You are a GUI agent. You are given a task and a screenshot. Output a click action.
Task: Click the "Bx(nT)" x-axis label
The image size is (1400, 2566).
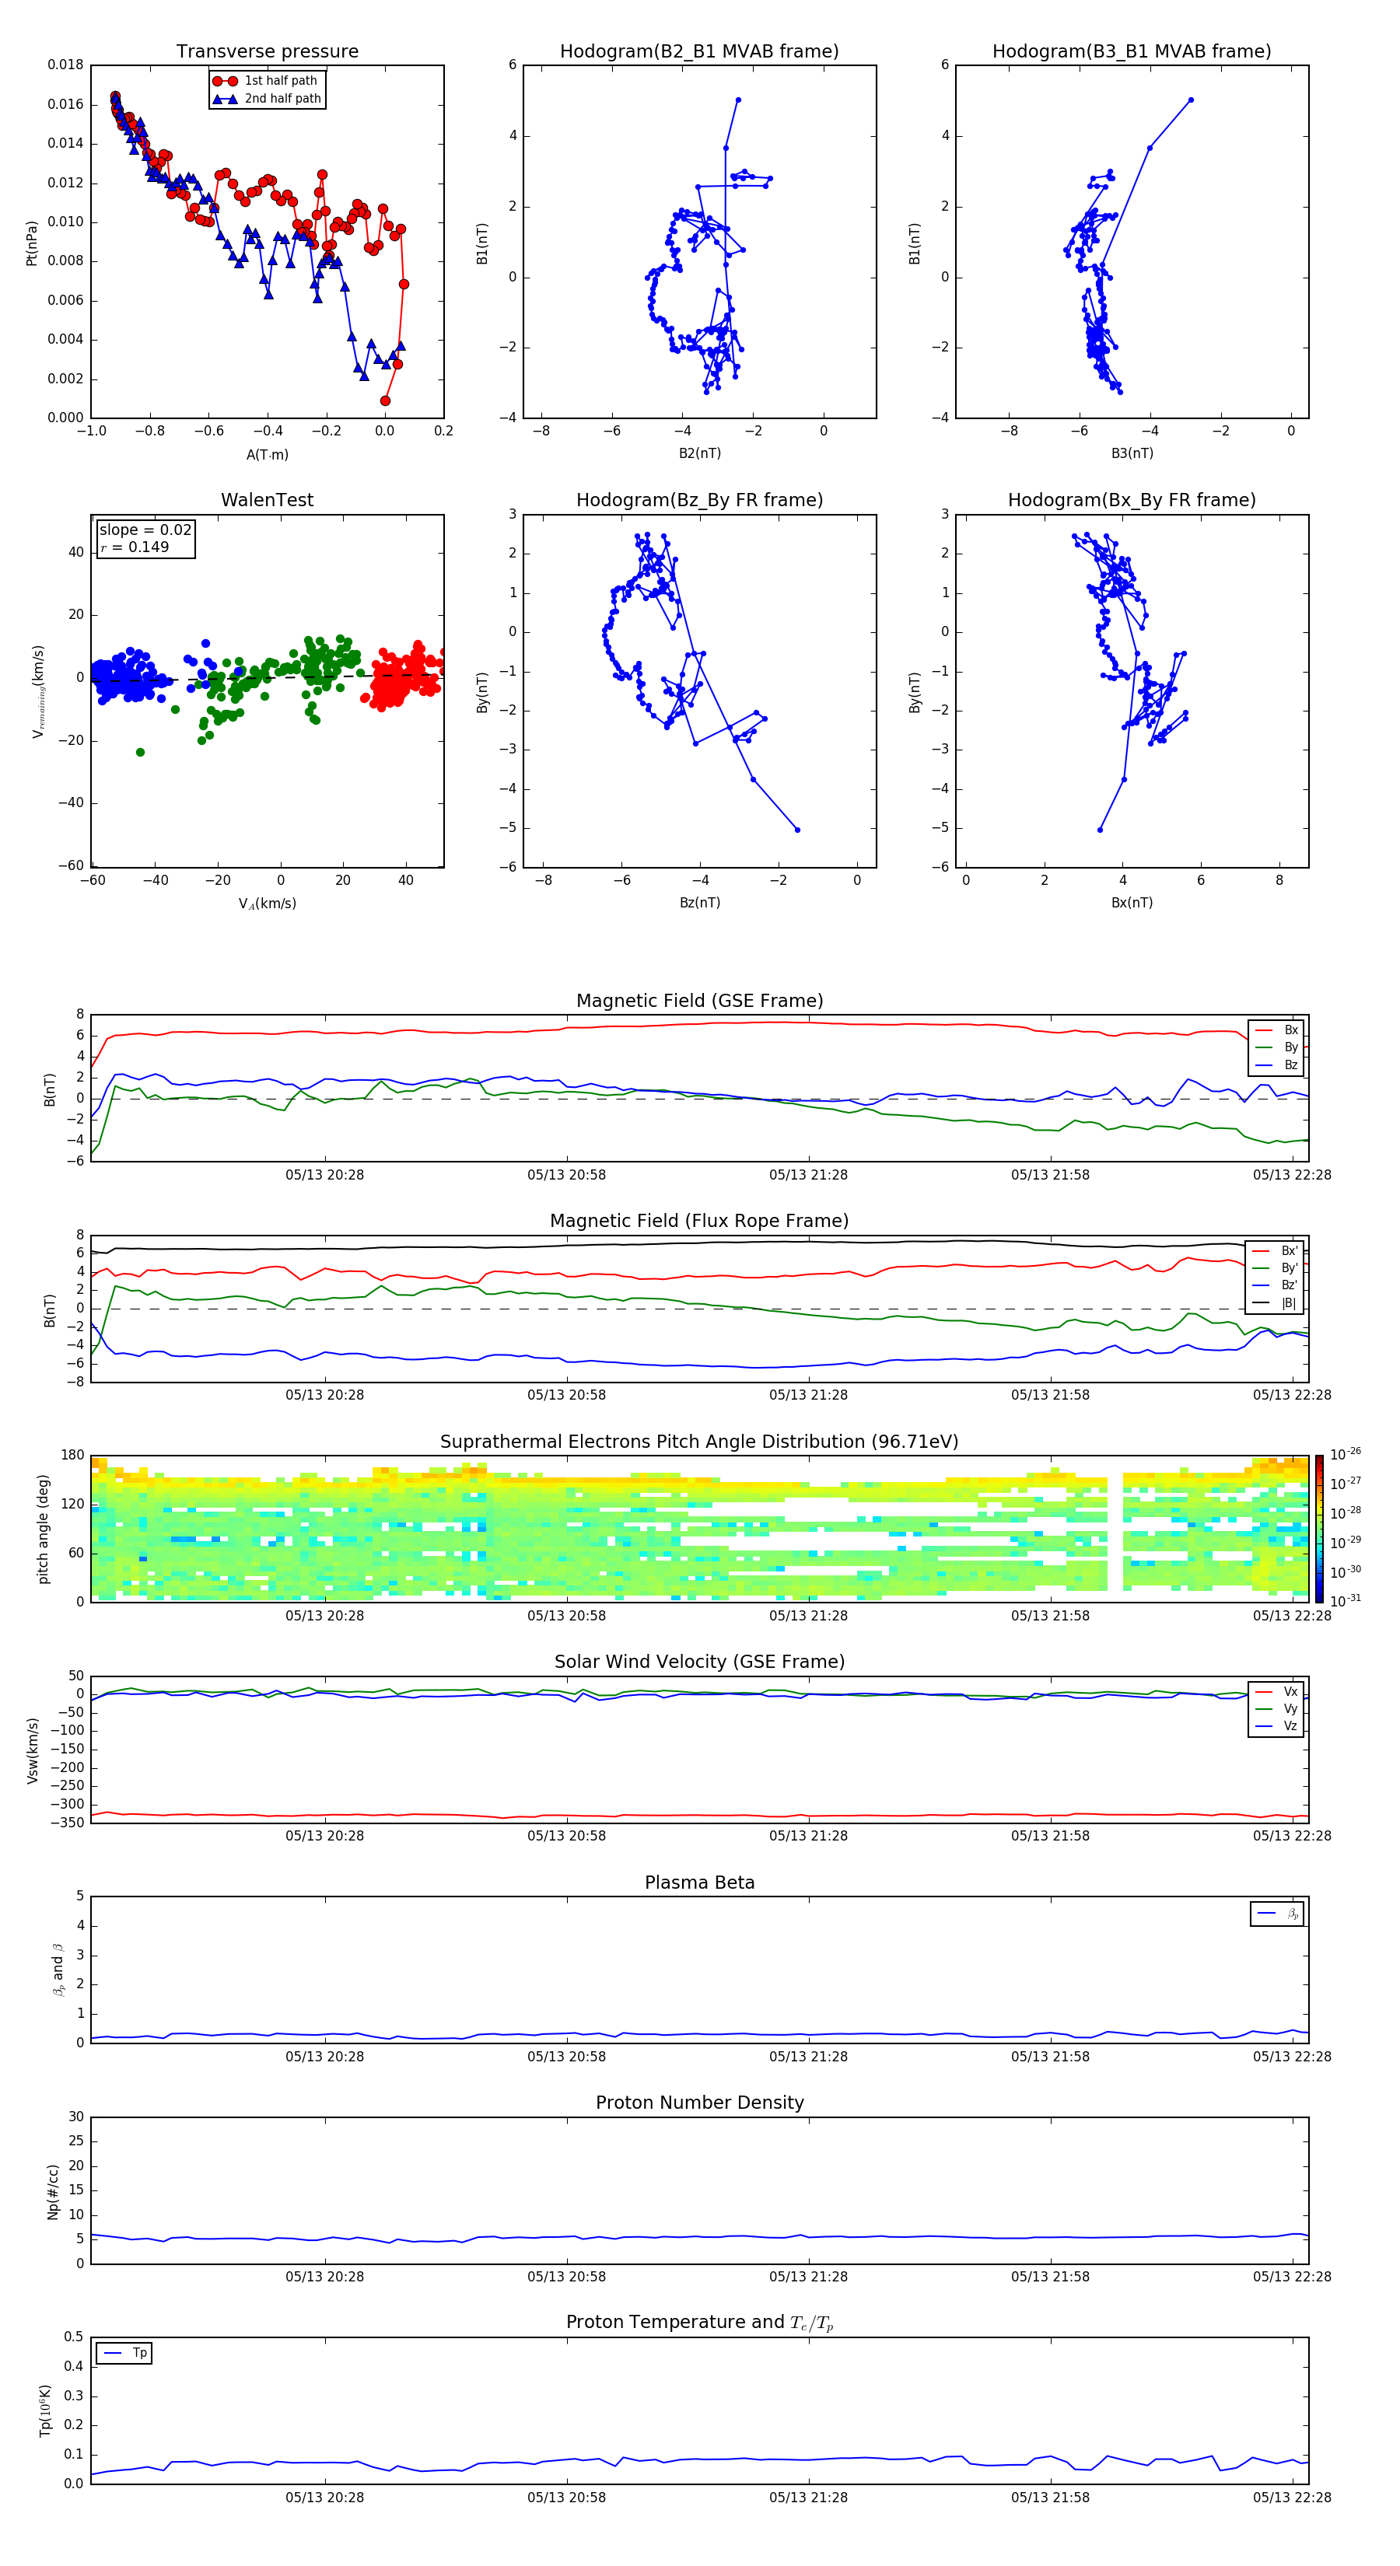[x=1132, y=903]
